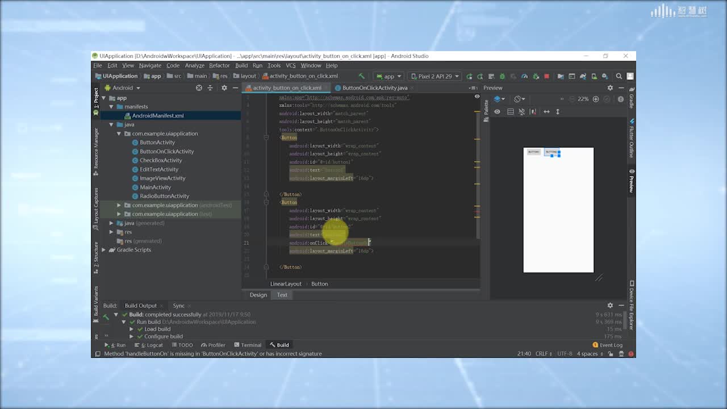
Task: Open the Refactor menu
Action: 219,65
